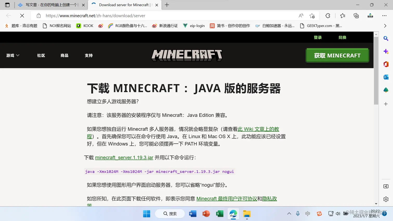Click the java -Xmx1024M command text

159,172
